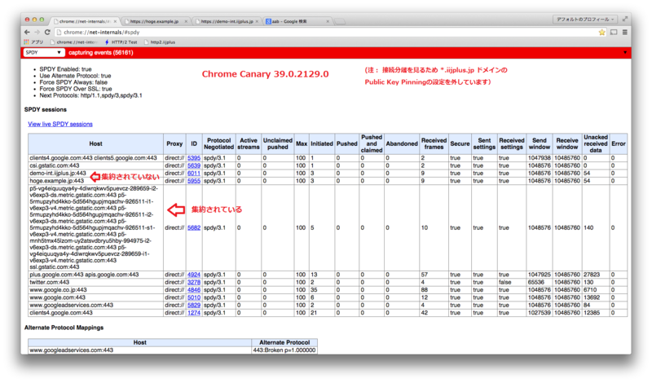Select the demo-int.iijplus.jp:443 host cell
Image resolution: width=652 pixels, height=383 pixels.
point(95,173)
